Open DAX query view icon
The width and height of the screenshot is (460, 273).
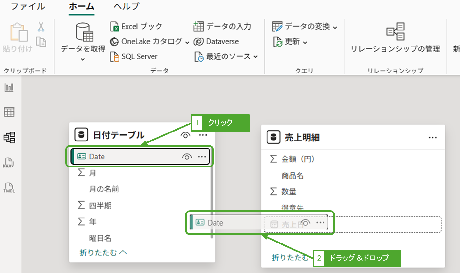[x=8, y=163]
